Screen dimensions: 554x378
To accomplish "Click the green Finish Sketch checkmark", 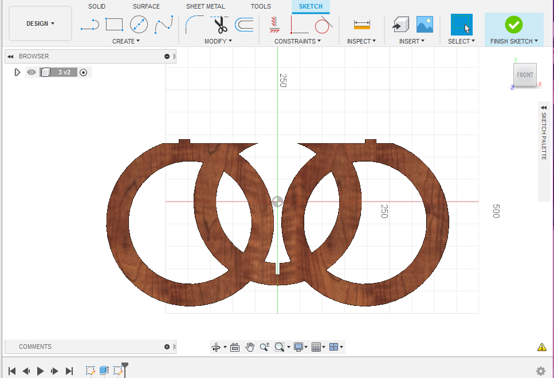I will [x=514, y=25].
